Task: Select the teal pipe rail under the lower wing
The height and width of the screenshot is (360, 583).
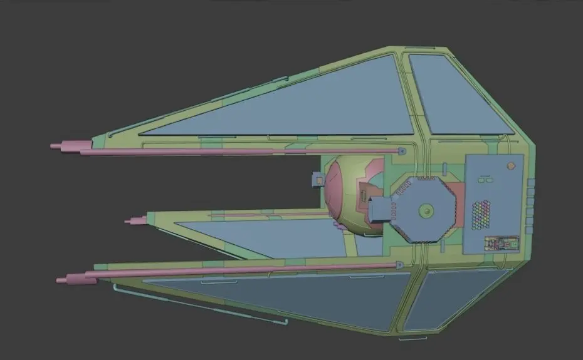Action: [x=200, y=304]
